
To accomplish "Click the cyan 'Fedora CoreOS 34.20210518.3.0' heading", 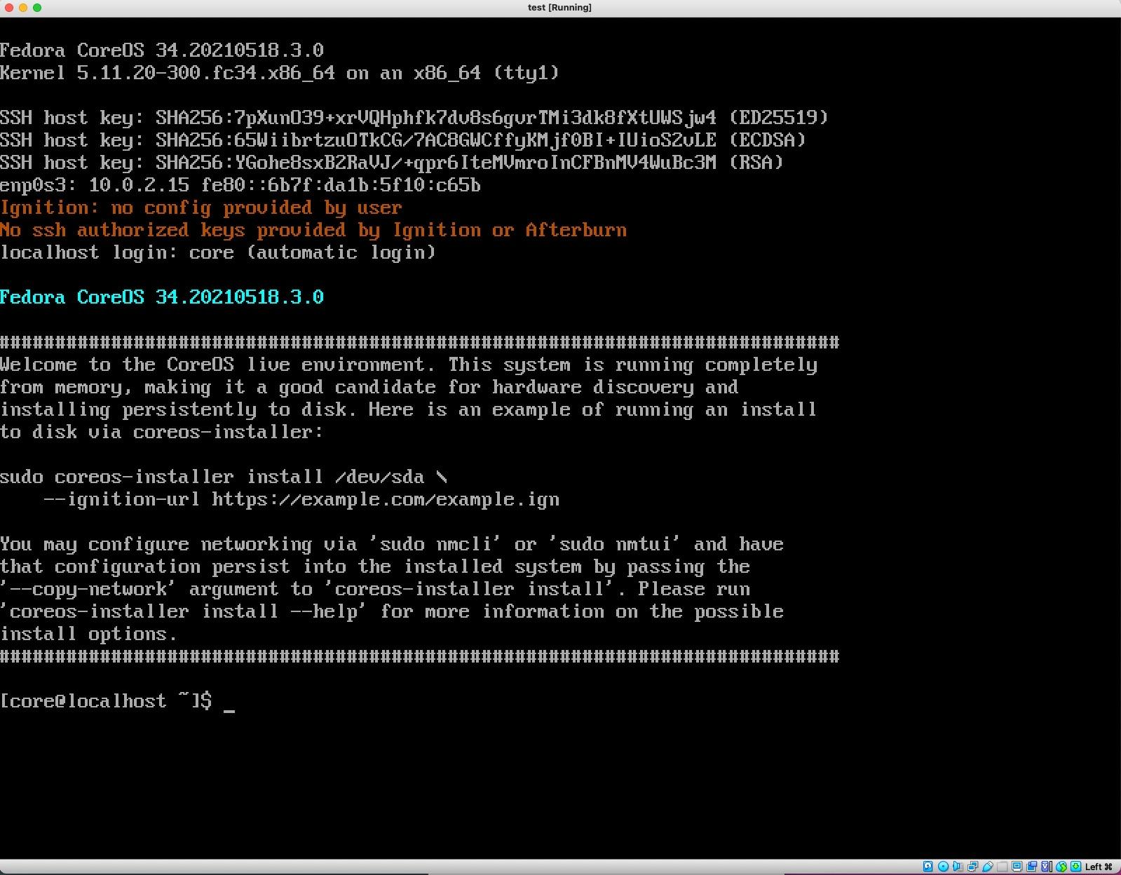I will (x=162, y=297).
